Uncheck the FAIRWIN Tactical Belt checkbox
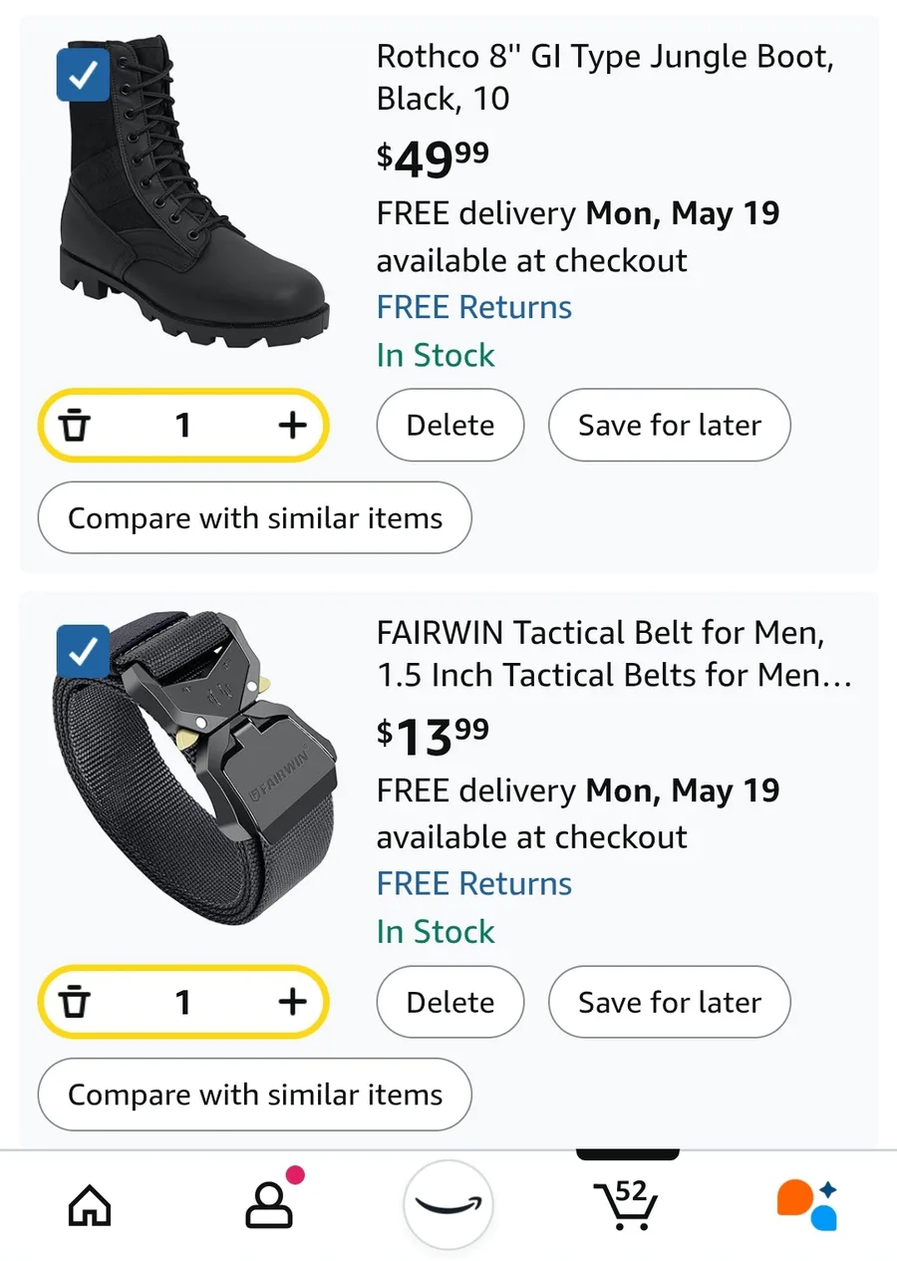The width and height of the screenshot is (897, 1261). (x=83, y=651)
